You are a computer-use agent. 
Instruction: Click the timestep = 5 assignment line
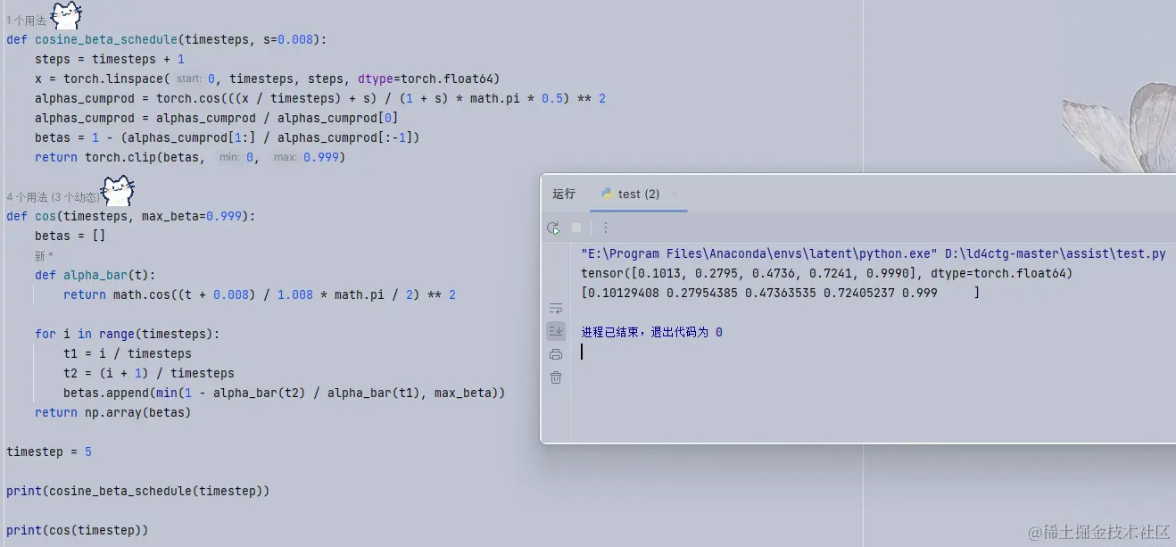[49, 452]
